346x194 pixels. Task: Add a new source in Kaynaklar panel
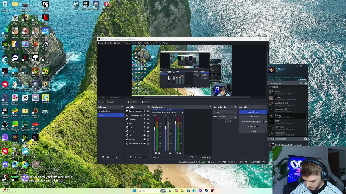click(127, 157)
